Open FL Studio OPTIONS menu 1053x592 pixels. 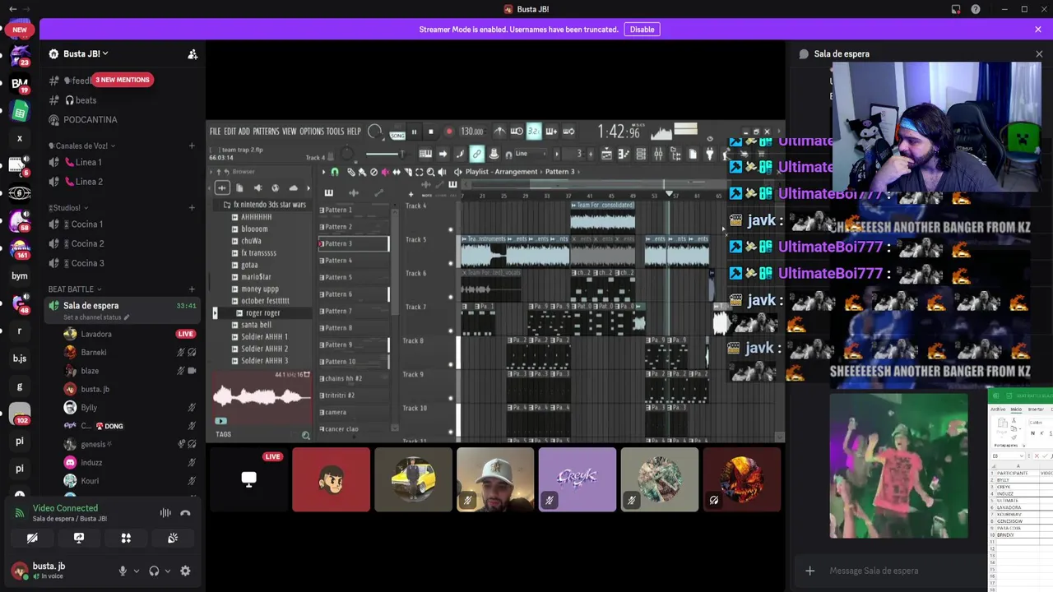click(312, 132)
